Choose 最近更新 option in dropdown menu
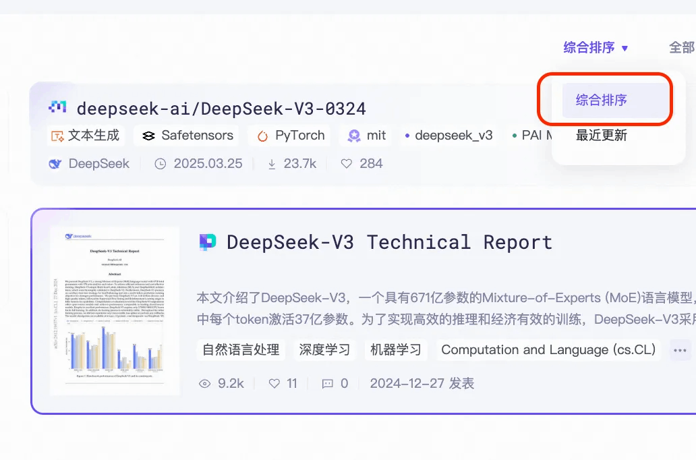The image size is (696, 460). click(601, 135)
